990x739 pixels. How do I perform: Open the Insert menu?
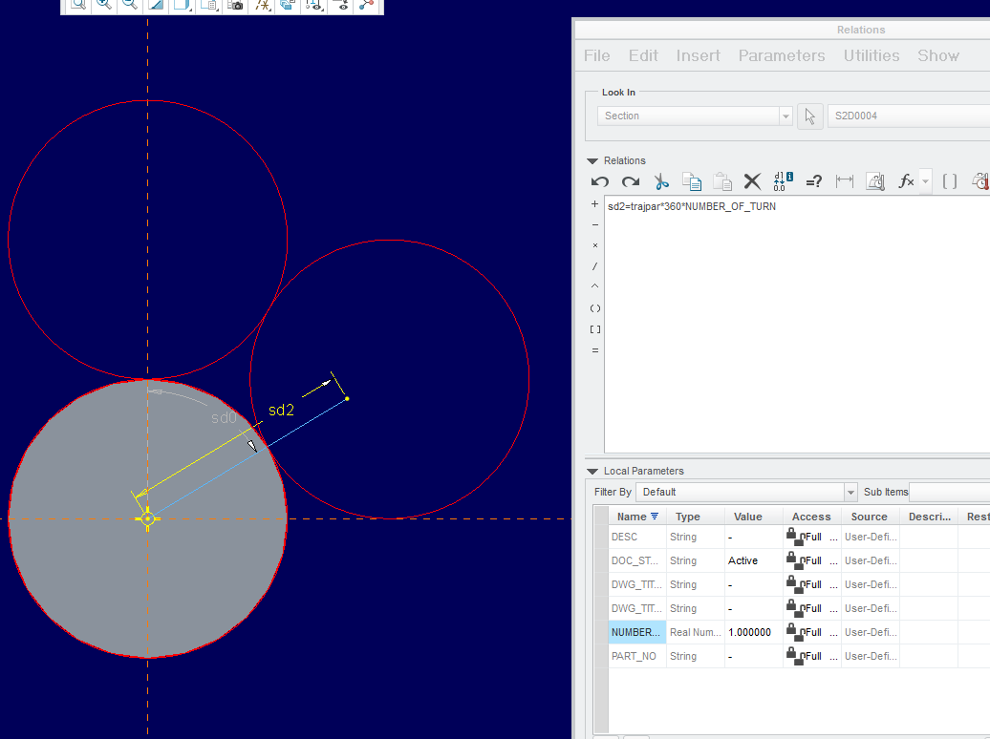[698, 55]
